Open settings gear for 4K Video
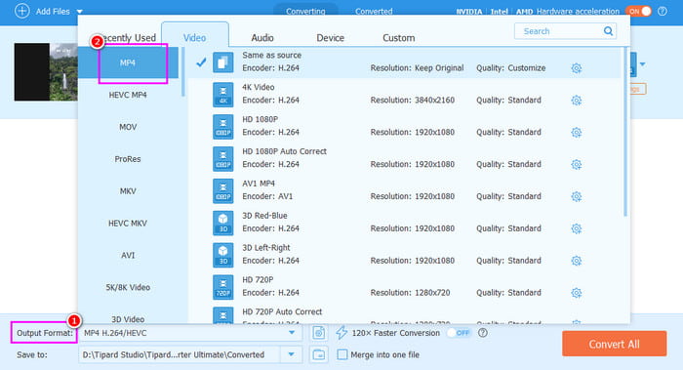 pos(576,101)
